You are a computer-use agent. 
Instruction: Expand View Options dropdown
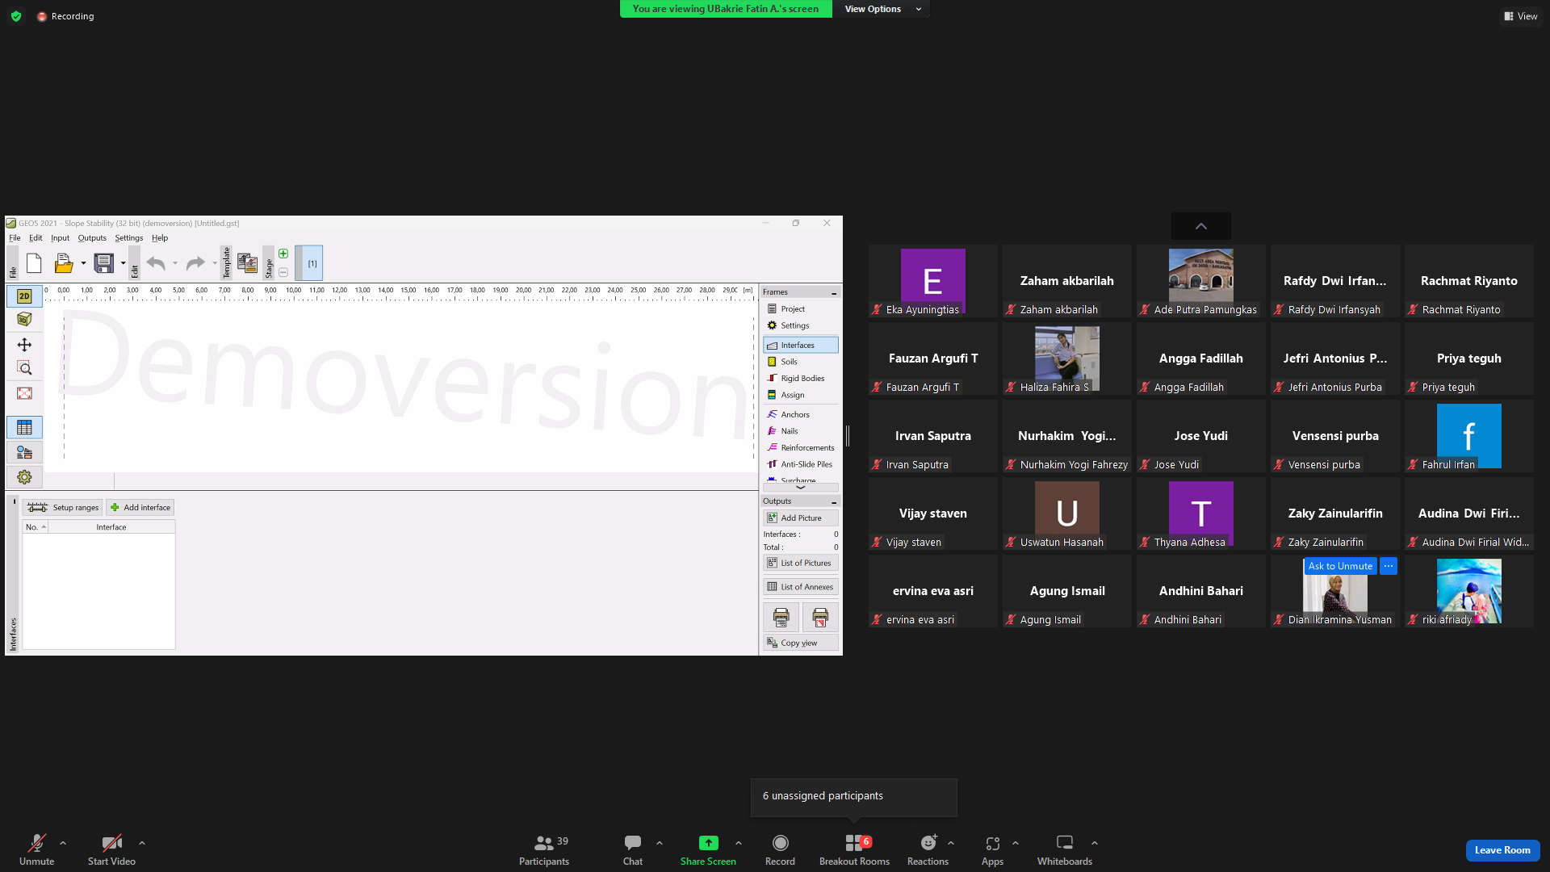pos(882,9)
